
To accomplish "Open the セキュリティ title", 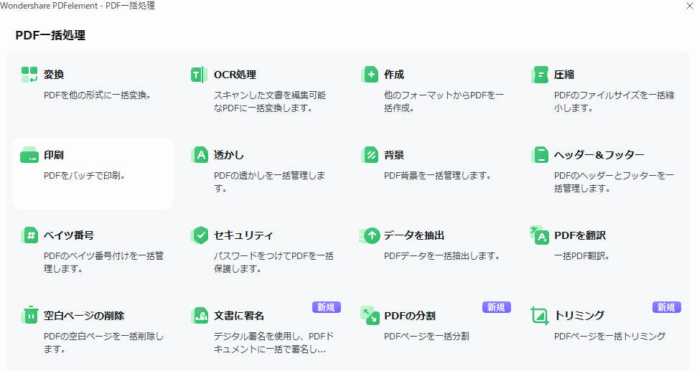I will click(x=243, y=235).
